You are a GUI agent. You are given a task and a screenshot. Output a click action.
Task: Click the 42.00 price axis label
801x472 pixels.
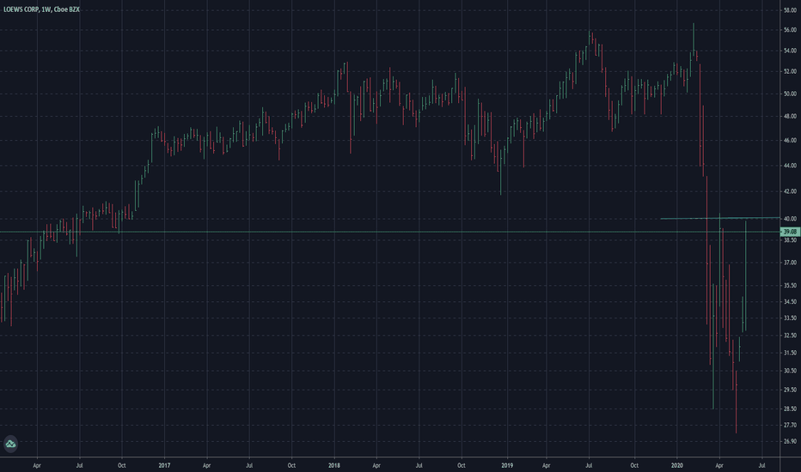[x=790, y=191]
